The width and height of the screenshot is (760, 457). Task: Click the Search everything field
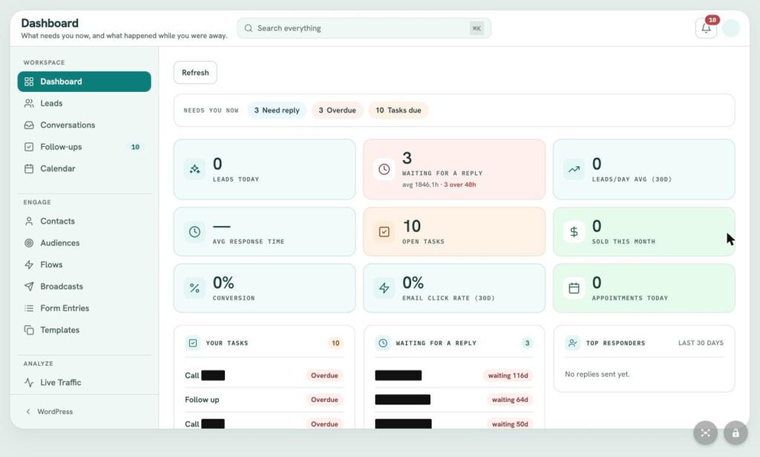[x=364, y=28]
